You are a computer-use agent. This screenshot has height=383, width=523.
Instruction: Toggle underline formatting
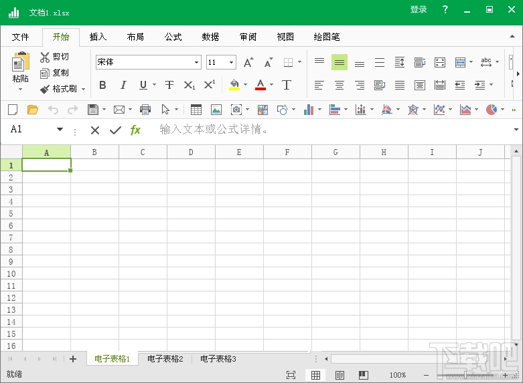pyautogui.click(x=143, y=85)
